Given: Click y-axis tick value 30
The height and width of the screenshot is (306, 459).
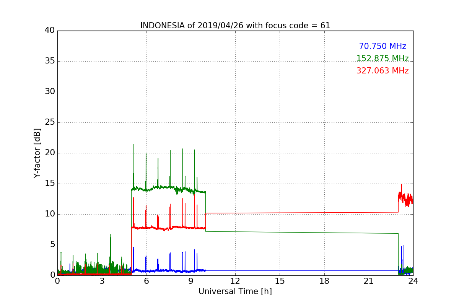Looking at the screenshot, I should [49, 92].
